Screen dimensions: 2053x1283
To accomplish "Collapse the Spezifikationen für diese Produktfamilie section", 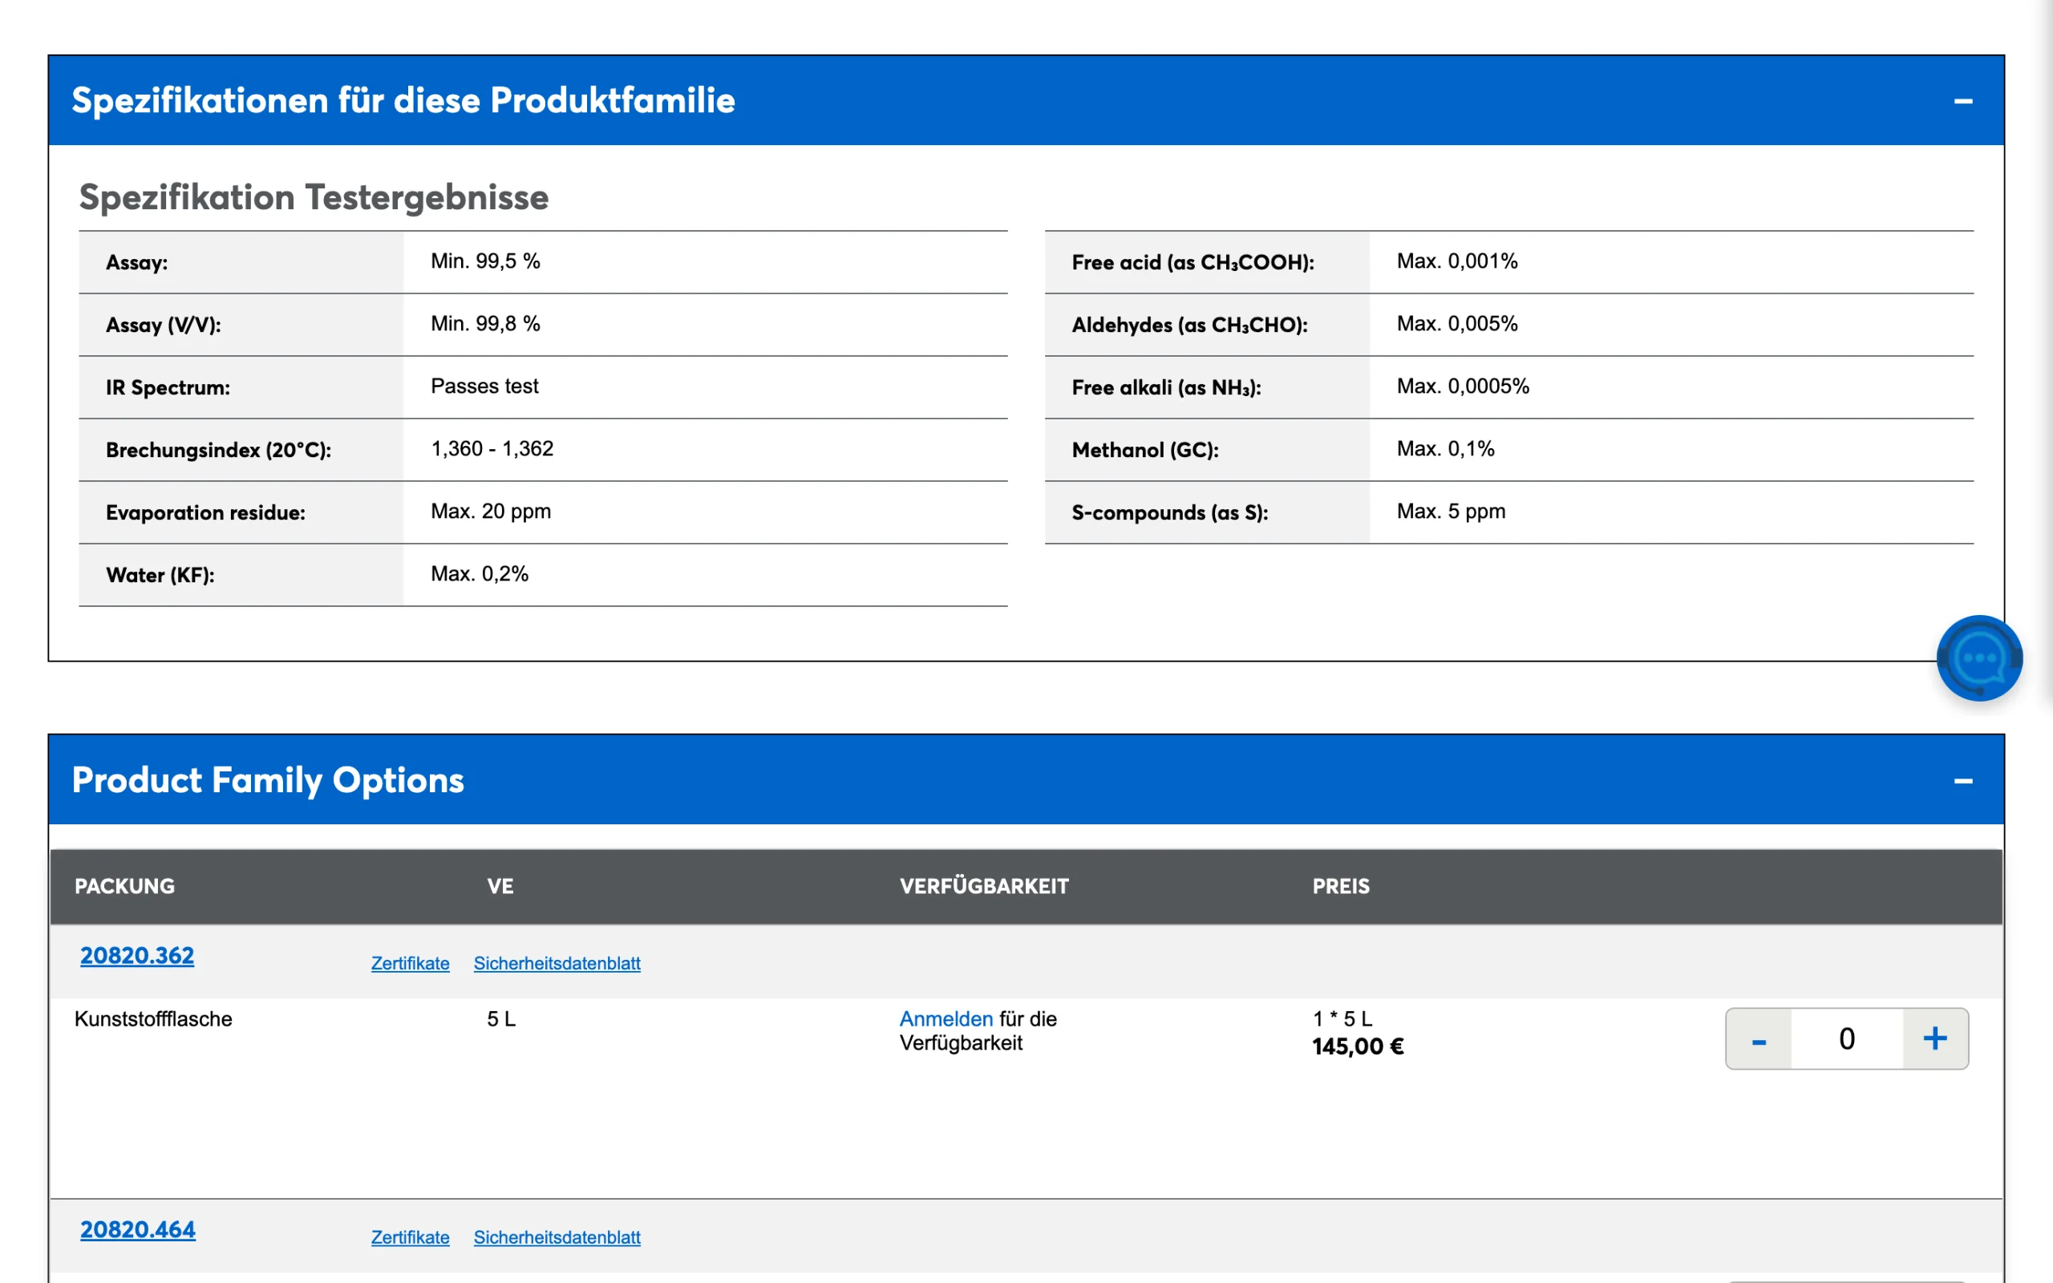I will tap(1963, 101).
